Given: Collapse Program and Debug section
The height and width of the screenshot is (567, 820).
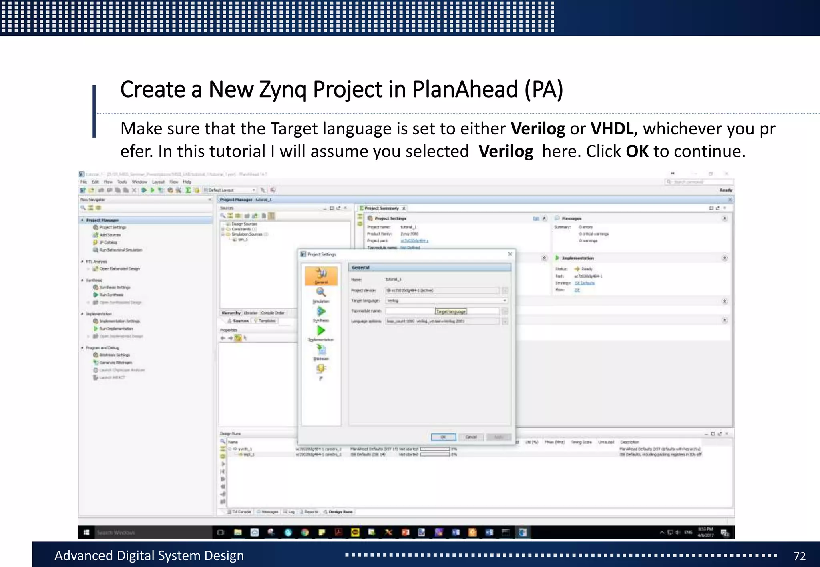Looking at the screenshot, I should click(82, 348).
